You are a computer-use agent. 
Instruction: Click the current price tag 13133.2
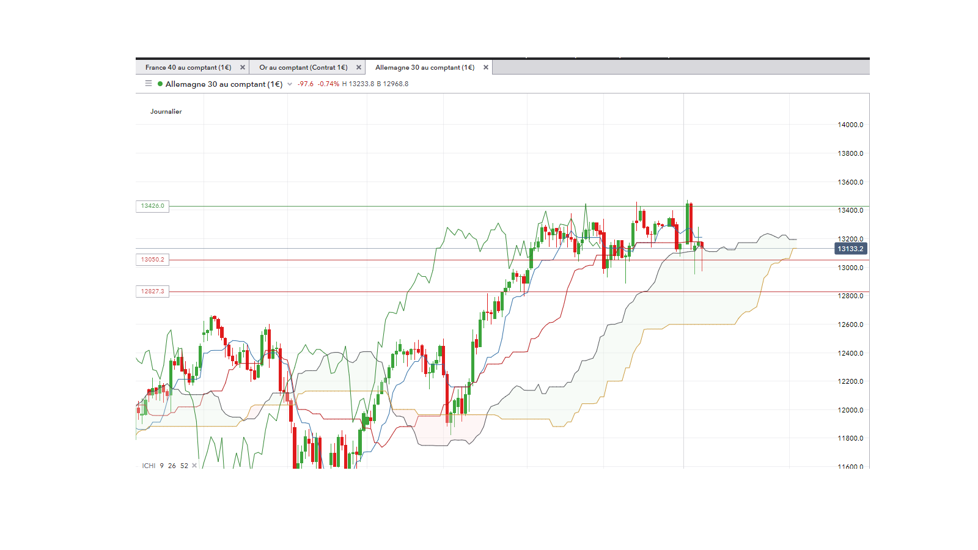[850, 249]
